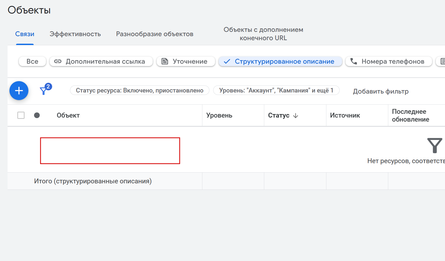Open Объекты с дополнением конечного URL tab

pos(263,34)
